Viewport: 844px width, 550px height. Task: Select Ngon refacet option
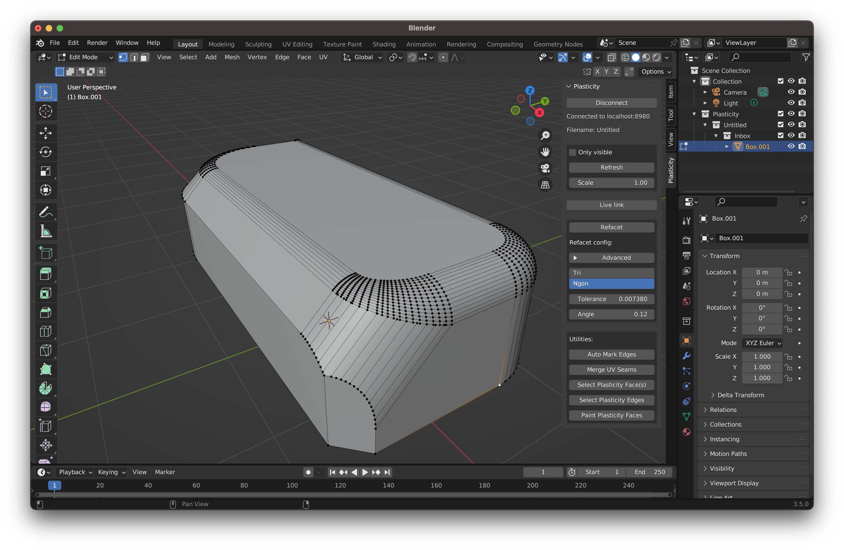click(611, 283)
